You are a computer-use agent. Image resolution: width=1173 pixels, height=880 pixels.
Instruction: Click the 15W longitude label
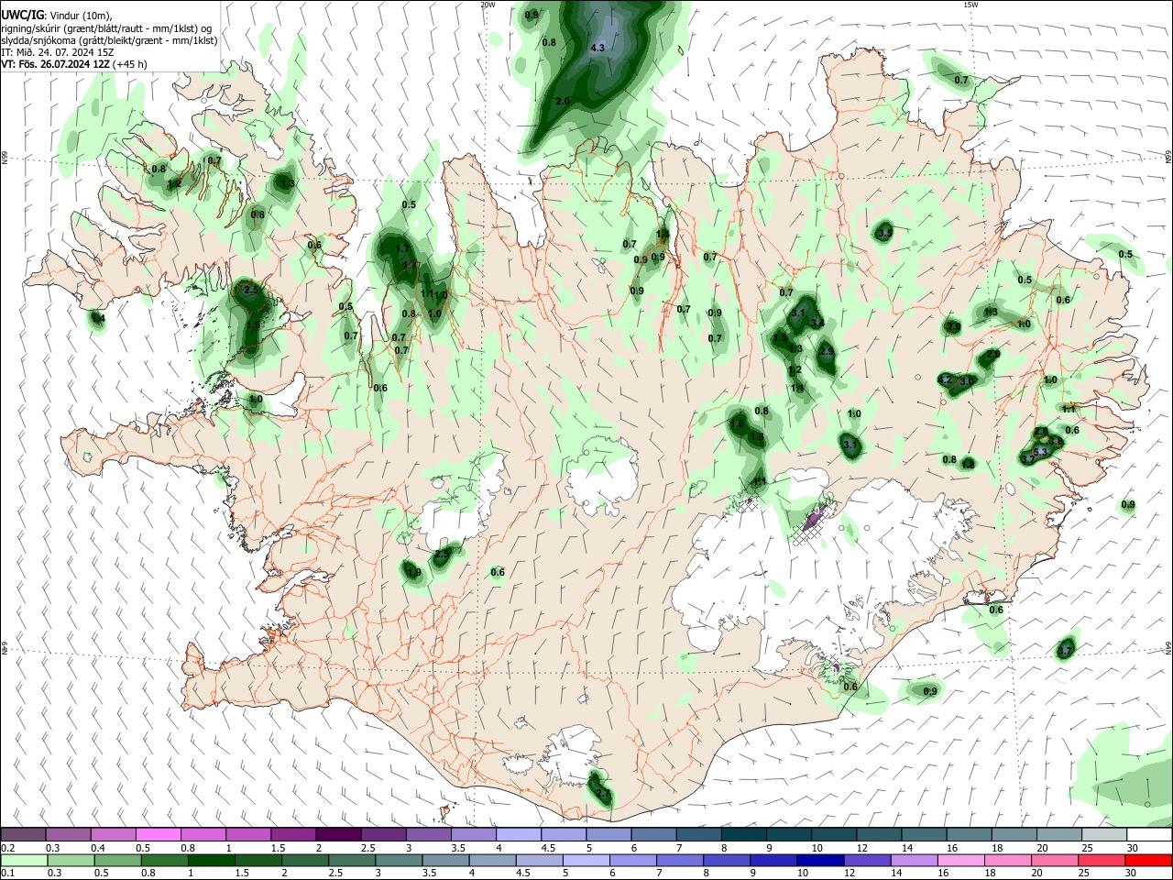coord(970,5)
